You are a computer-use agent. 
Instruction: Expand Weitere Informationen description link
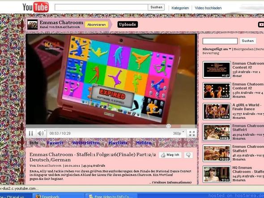(171, 182)
